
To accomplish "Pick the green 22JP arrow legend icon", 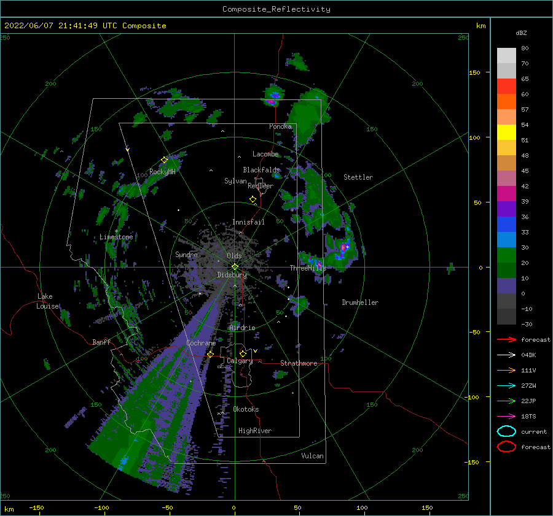I will (x=506, y=401).
